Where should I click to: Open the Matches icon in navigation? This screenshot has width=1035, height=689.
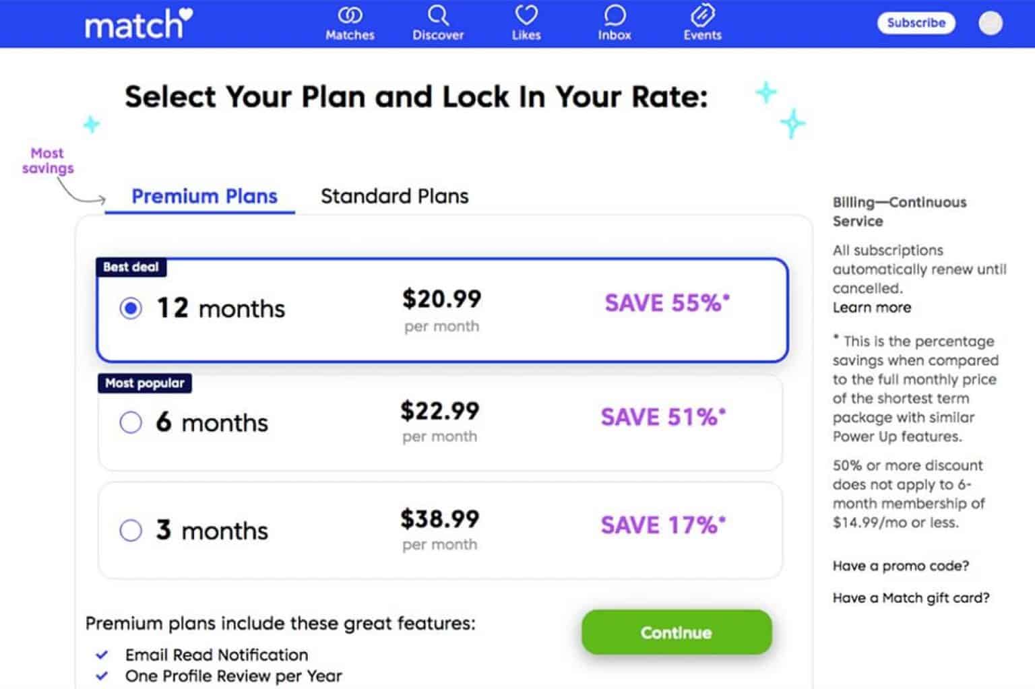pos(350,15)
